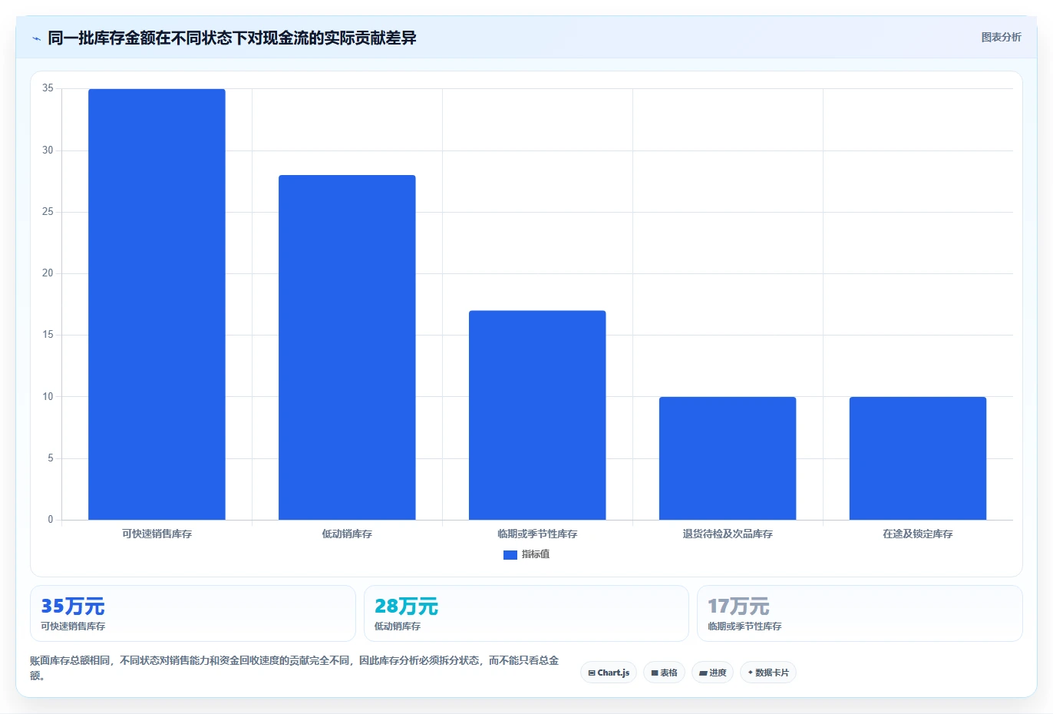Image resolution: width=1053 pixels, height=714 pixels.
Task: Click the 临期或季节性库存 caption under 17万元
Action: click(744, 626)
